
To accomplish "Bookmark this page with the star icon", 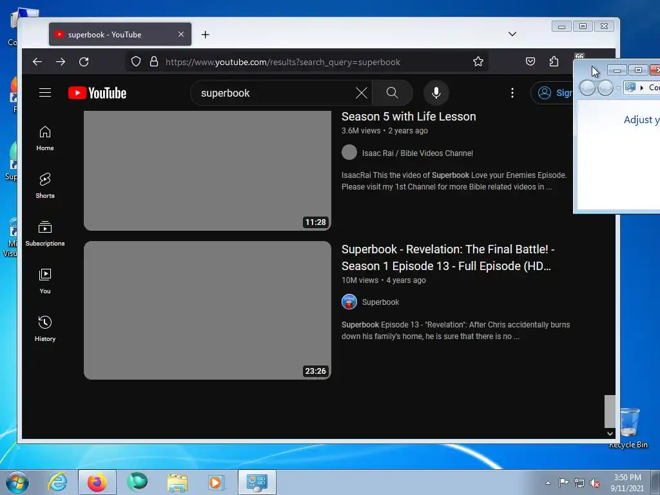I will click(478, 62).
